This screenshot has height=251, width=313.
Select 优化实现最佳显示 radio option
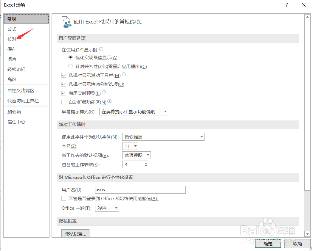pyautogui.click(x=70, y=57)
